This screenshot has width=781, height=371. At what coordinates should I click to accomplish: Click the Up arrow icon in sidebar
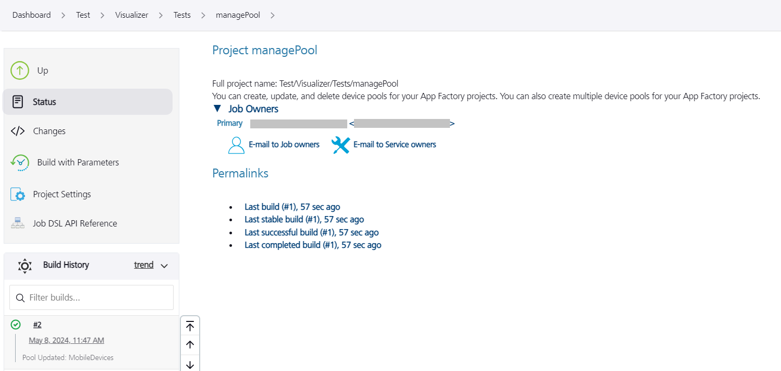(19, 70)
